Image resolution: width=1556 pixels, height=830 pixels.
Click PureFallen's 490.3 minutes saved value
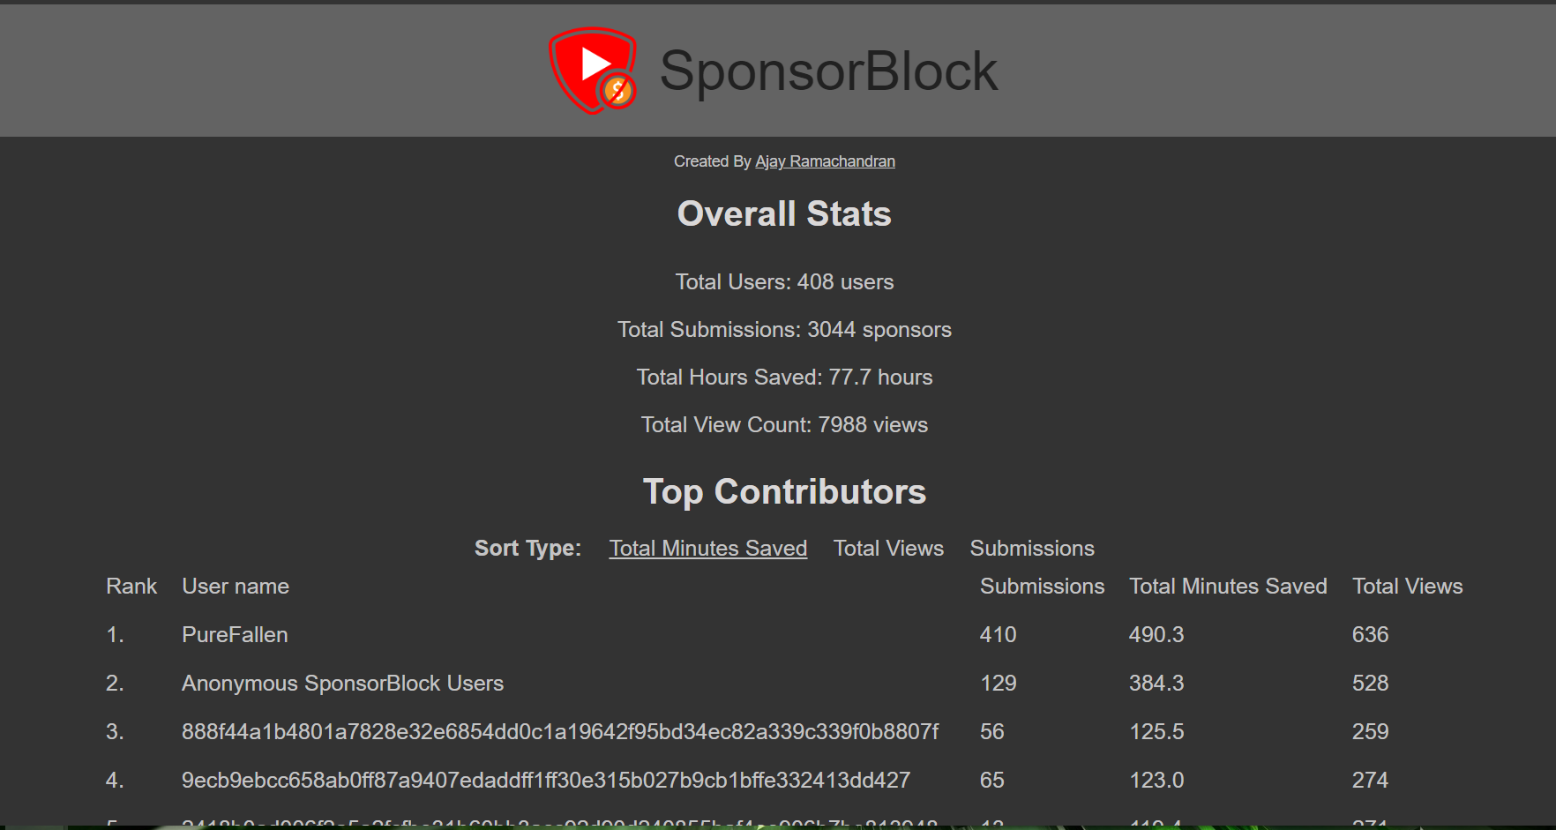tap(1156, 634)
